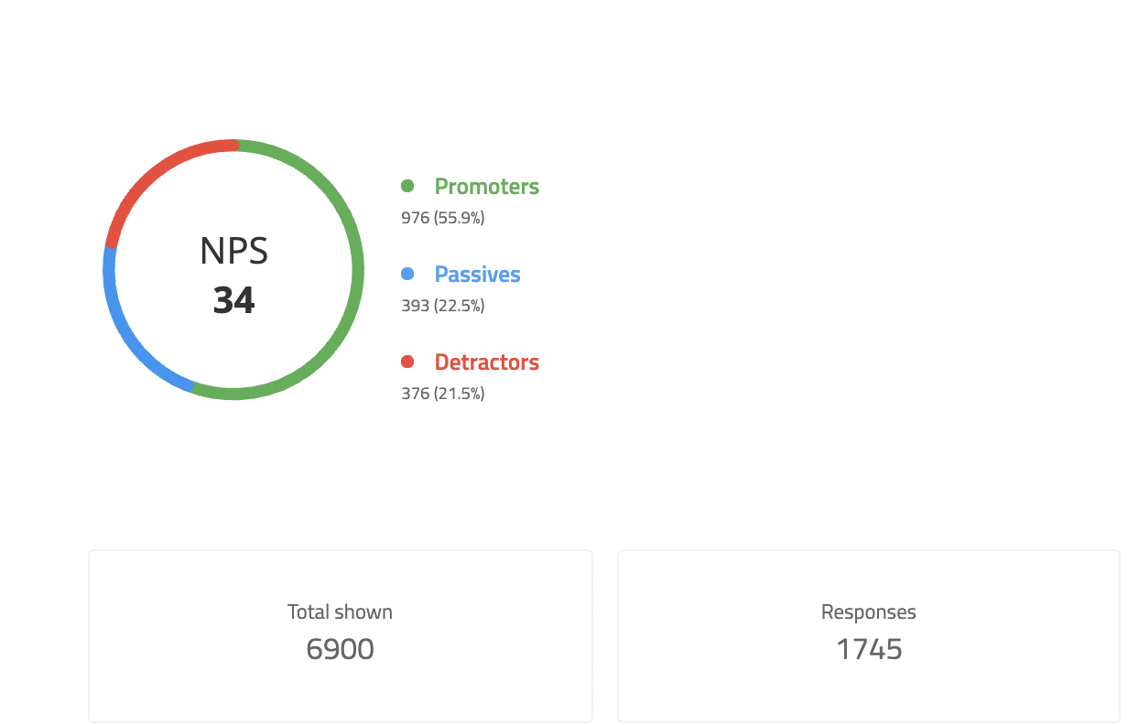
Task: Click the 1745 responses value
Action: click(869, 650)
